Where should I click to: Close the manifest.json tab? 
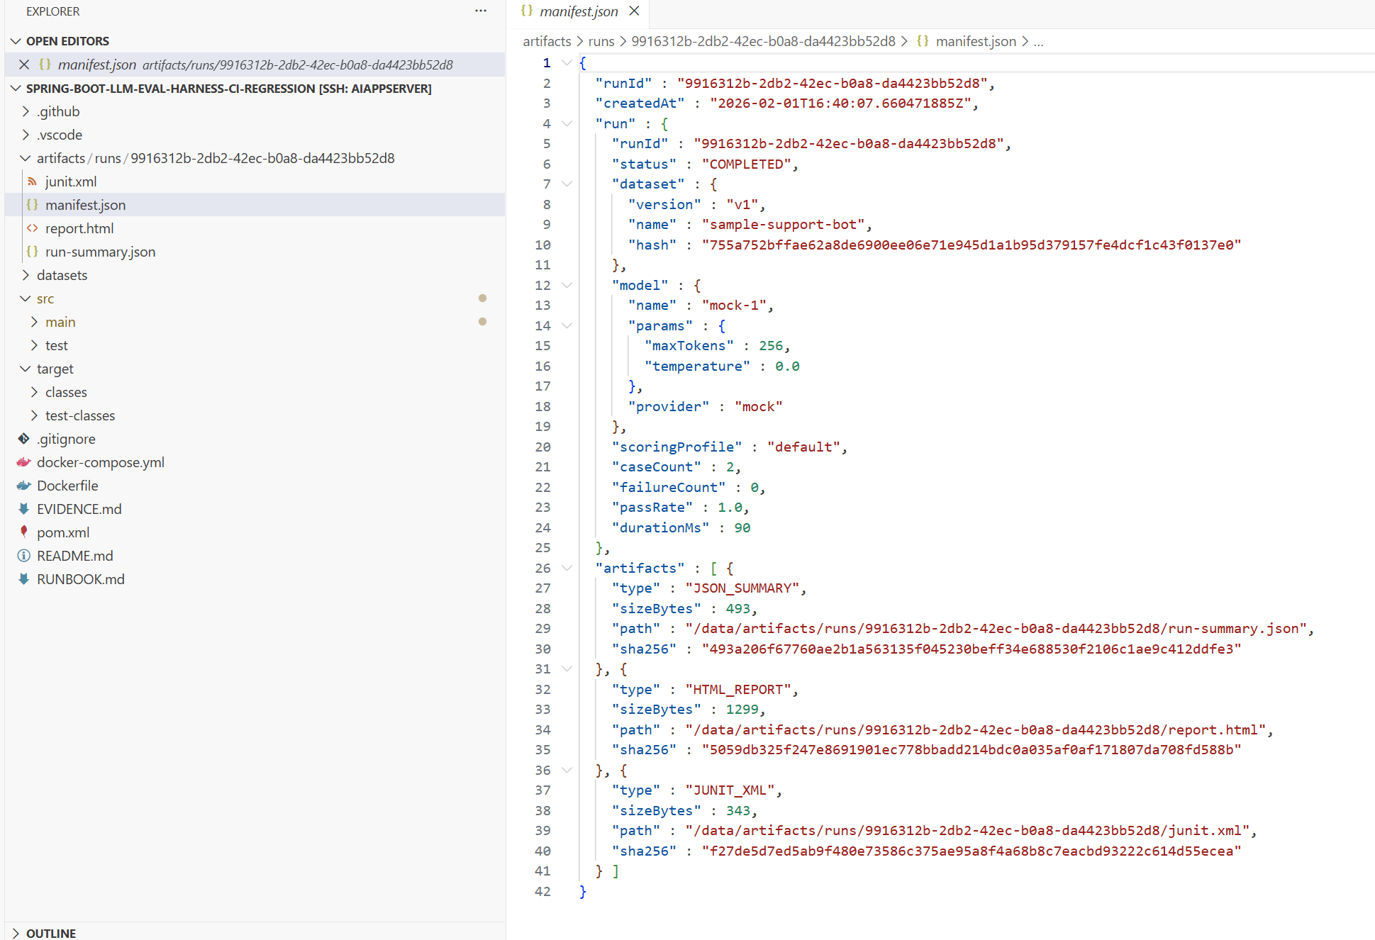(633, 11)
